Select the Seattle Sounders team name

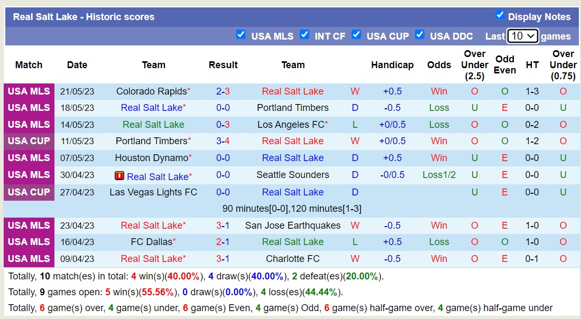click(292, 174)
